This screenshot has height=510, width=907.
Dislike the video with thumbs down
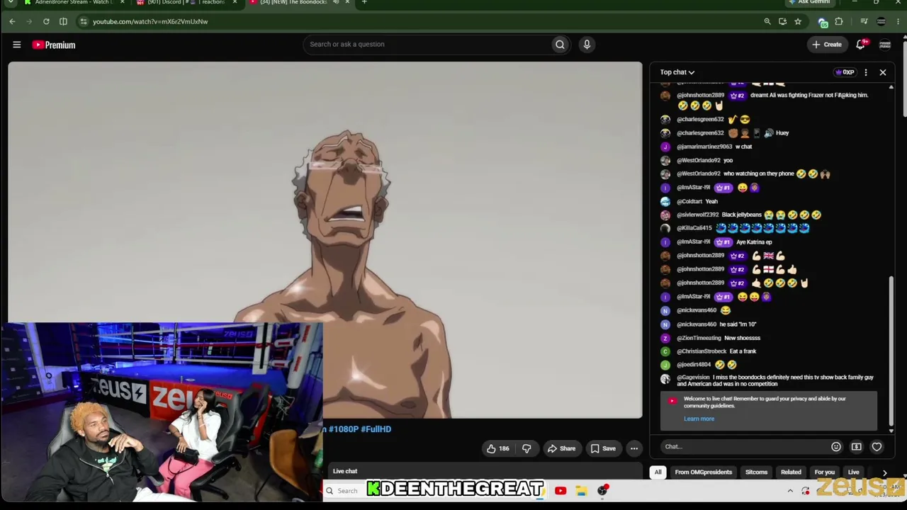pyautogui.click(x=526, y=448)
